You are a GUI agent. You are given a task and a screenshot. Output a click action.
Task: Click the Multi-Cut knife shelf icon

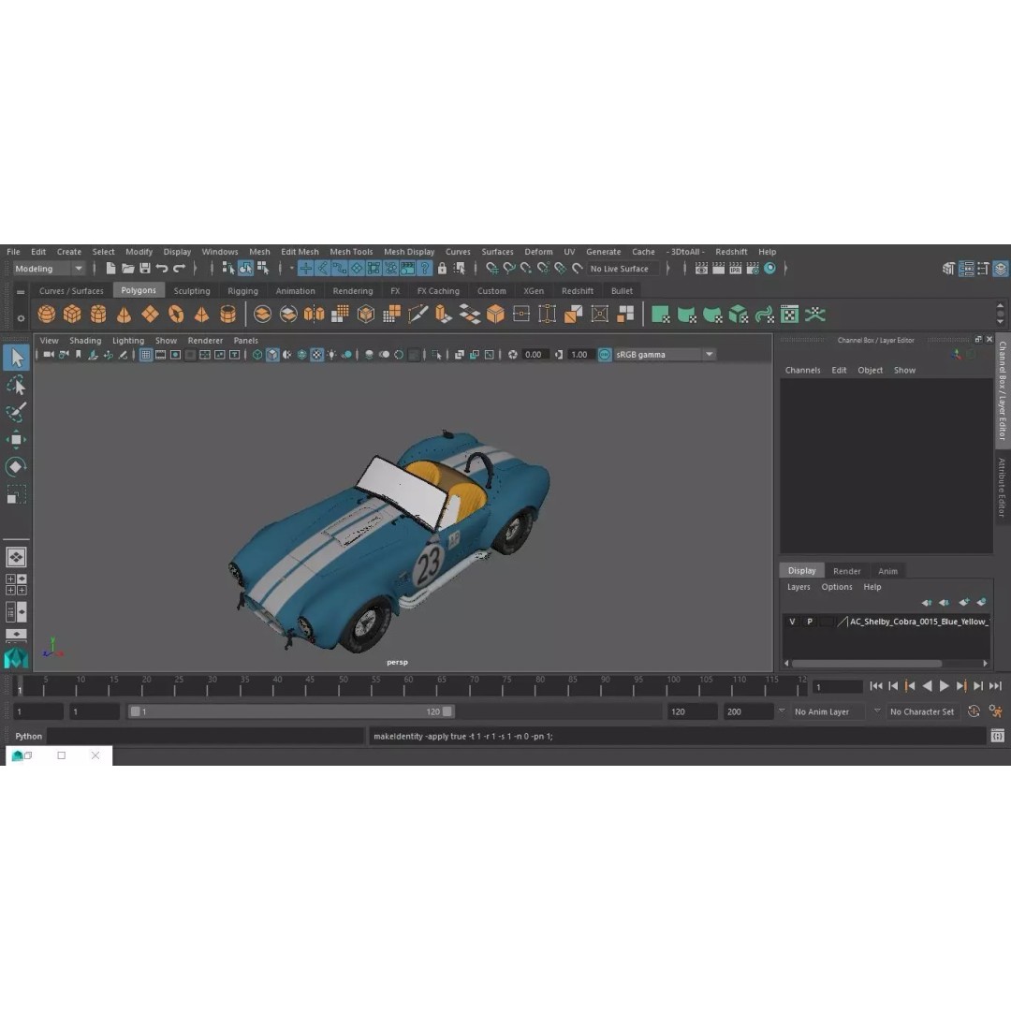coord(418,315)
